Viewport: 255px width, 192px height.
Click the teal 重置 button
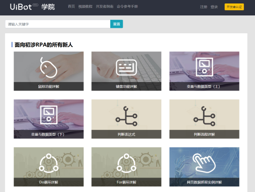pos(117,24)
